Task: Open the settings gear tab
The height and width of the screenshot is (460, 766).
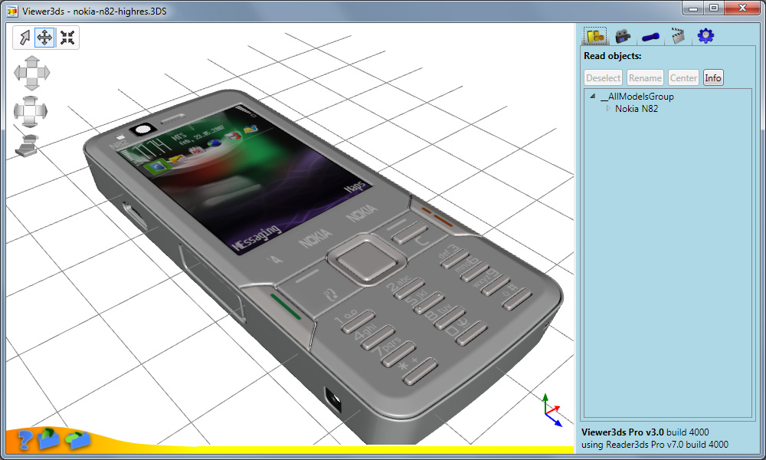Action: pos(705,36)
